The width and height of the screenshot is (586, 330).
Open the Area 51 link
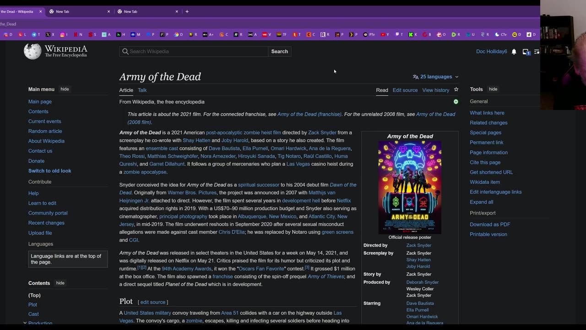tap(230, 313)
